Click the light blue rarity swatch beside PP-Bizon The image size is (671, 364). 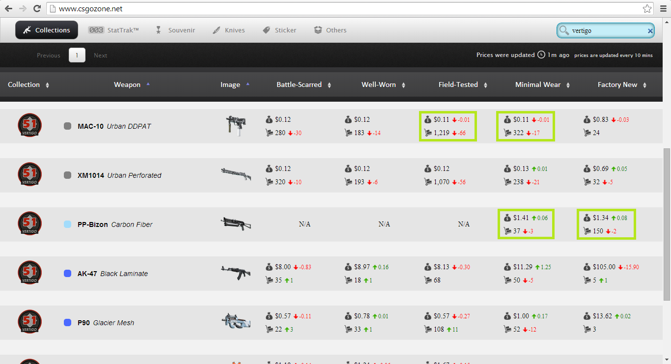[68, 224]
